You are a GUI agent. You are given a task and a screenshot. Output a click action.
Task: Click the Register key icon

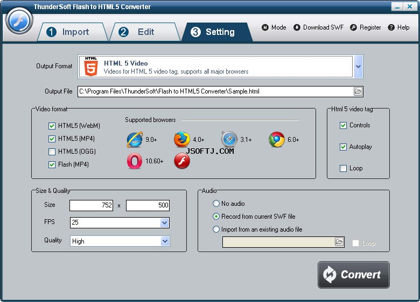tap(353, 27)
